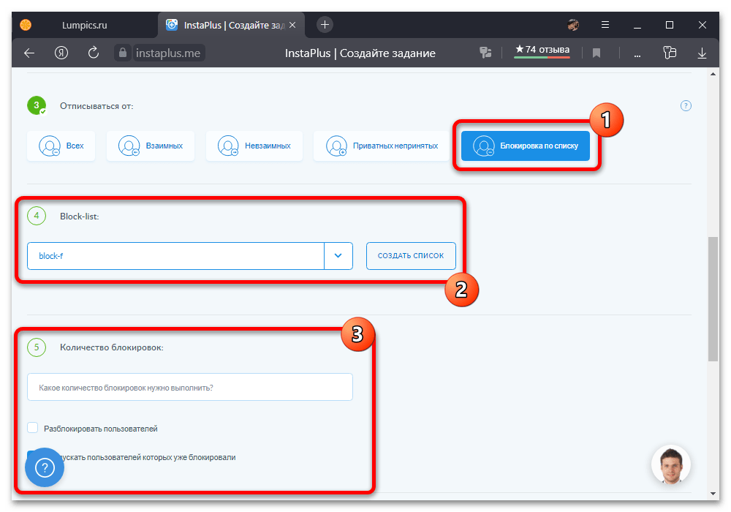Switch to the Lumpics.ru tab

tap(84, 24)
